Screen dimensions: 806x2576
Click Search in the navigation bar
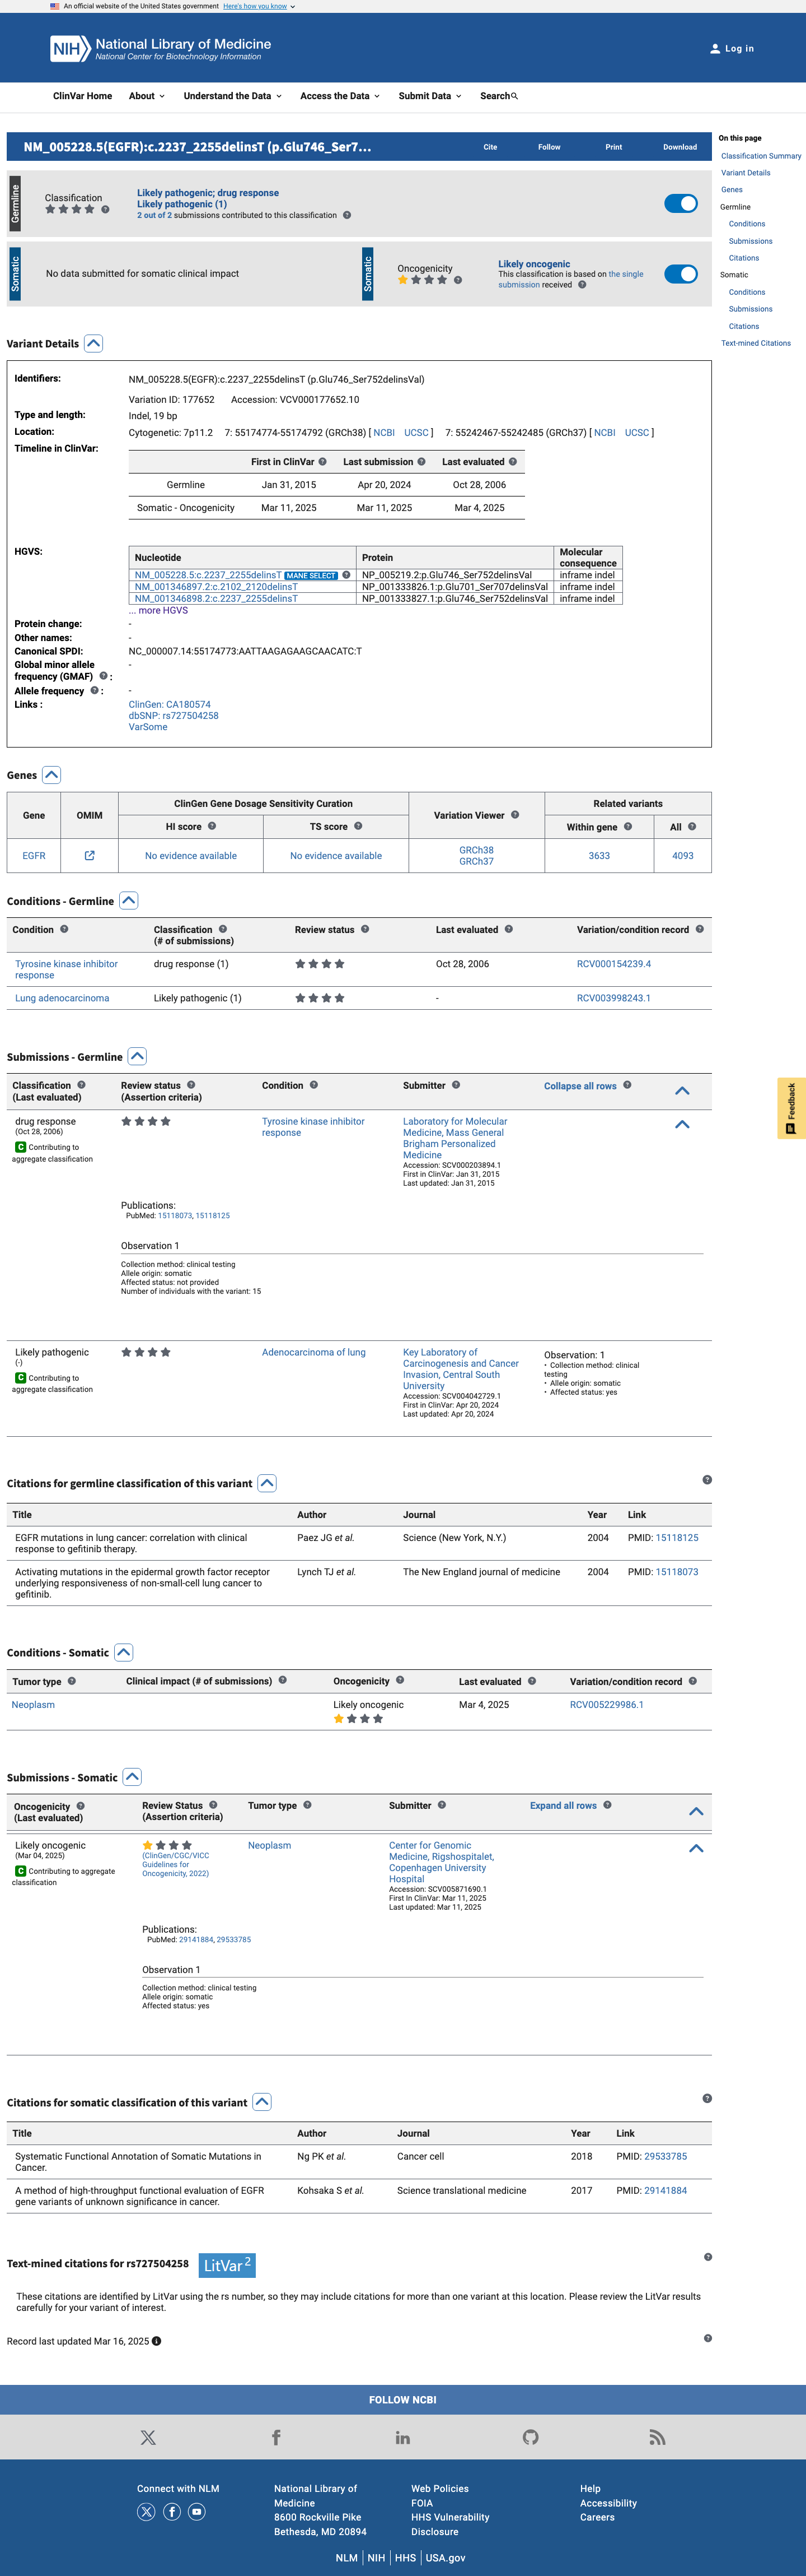click(499, 96)
